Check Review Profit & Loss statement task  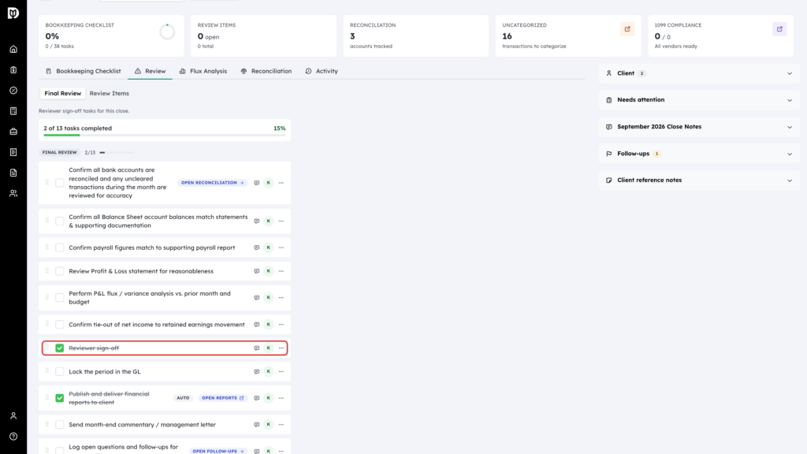pos(60,271)
